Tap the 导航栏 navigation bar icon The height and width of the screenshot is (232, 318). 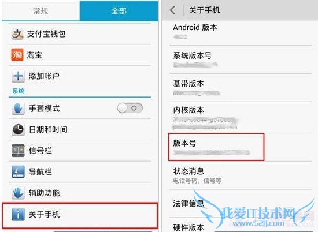pyautogui.click(x=18, y=172)
